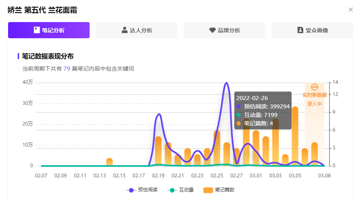Click the diamond icon in 品牌分析 tab
Image resolution: width=361 pixels, height=200 pixels.
(212, 30)
